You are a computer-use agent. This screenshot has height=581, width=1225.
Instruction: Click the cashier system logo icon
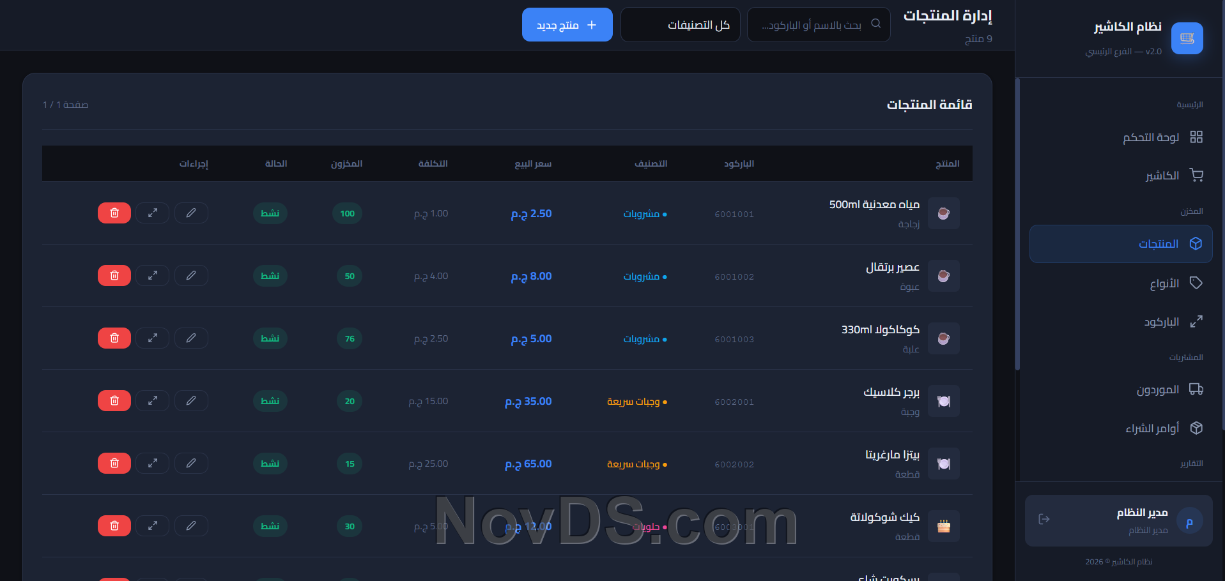pos(1187,39)
